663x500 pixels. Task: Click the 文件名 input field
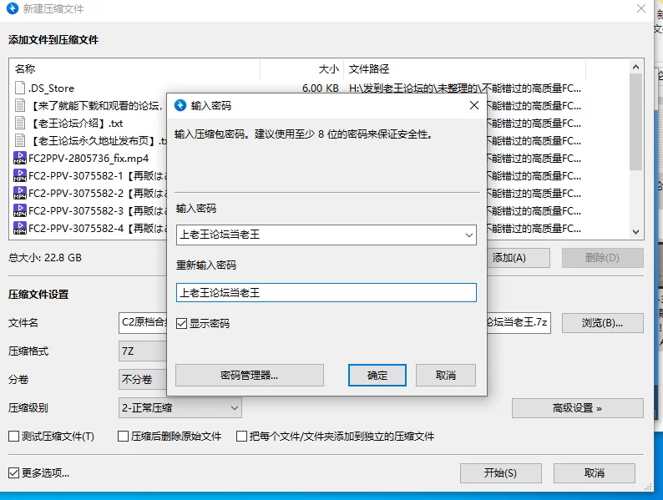(x=143, y=323)
